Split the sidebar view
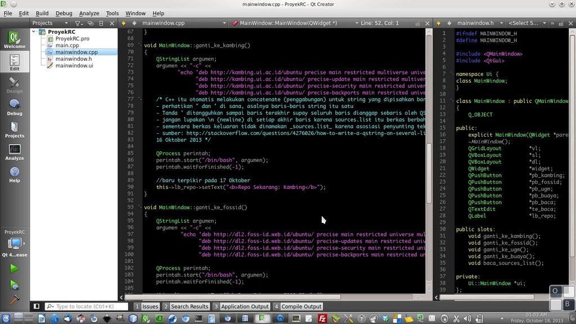Viewport: 576px width, 324px height. click(x=101, y=23)
